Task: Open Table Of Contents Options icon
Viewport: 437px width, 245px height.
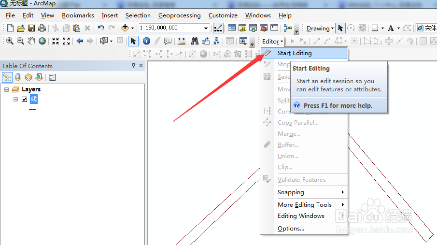Action: [x=53, y=77]
